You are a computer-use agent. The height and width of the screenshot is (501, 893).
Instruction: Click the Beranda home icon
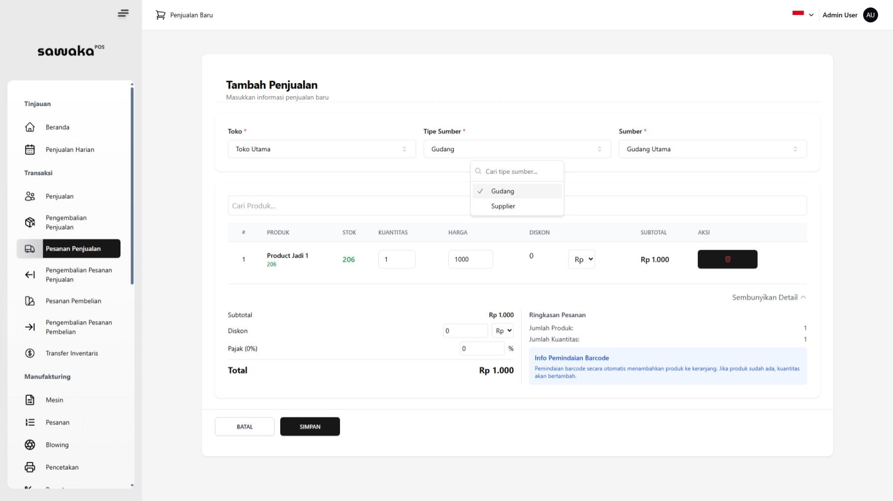point(30,127)
